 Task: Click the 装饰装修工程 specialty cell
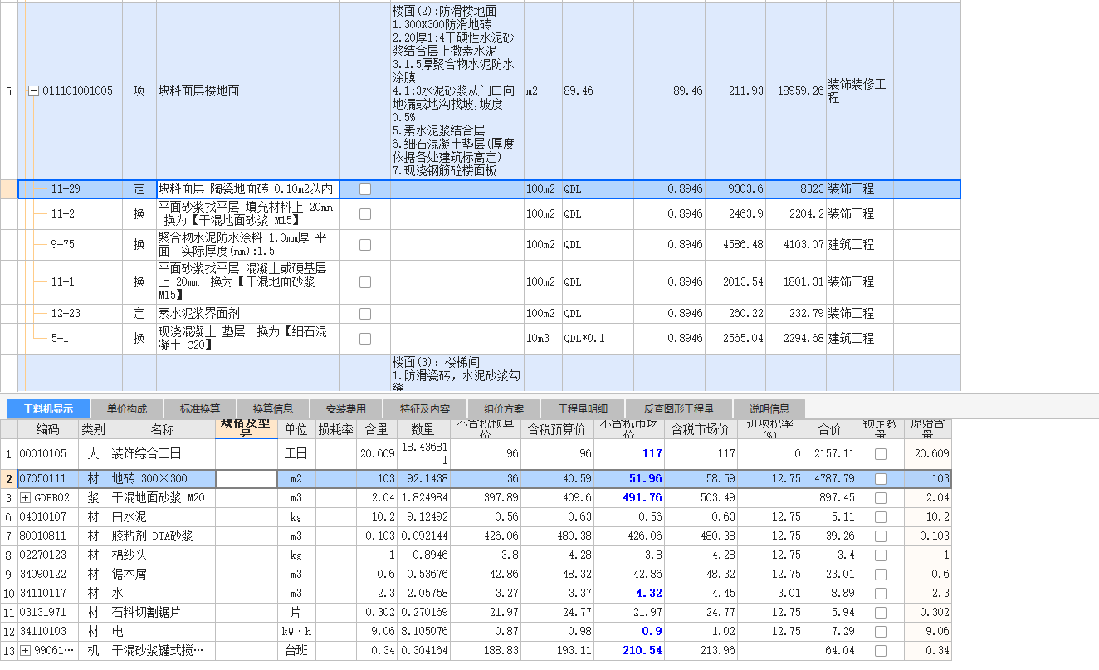tap(859, 91)
